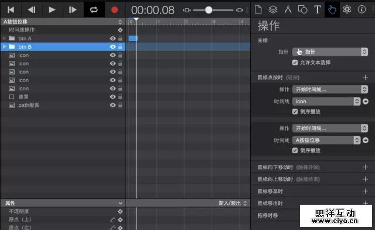Open the Element inspector shapes icon
The width and height of the screenshot is (375, 230).
tap(302, 9)
